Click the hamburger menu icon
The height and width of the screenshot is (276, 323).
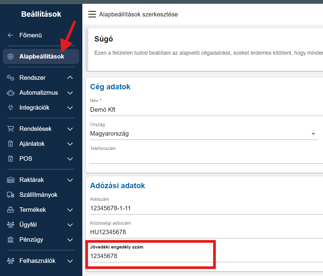pos(92,14)
